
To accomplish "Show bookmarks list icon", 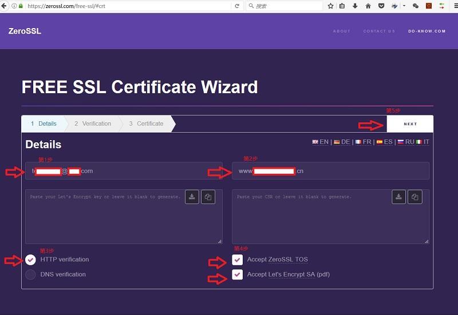I will click(x=342, y=6).
